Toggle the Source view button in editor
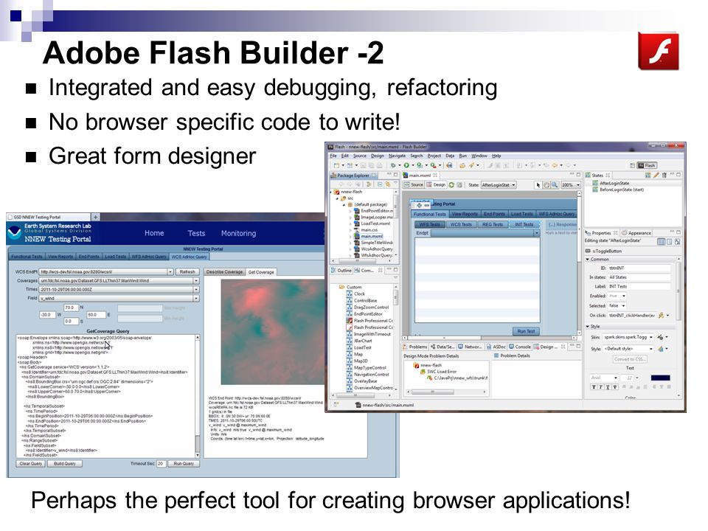708x531 pixels. coord(414,184)
